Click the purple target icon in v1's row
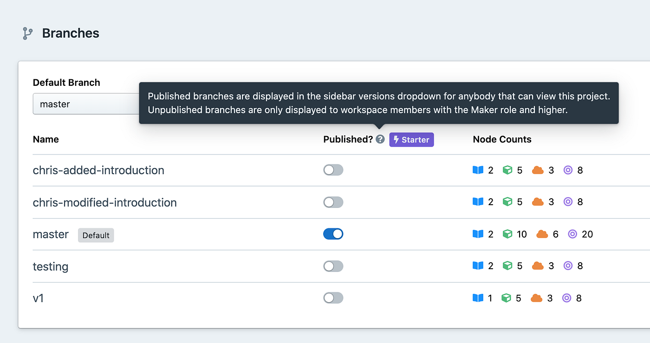Viewport: 650px width, 343px height. [567, 298]
